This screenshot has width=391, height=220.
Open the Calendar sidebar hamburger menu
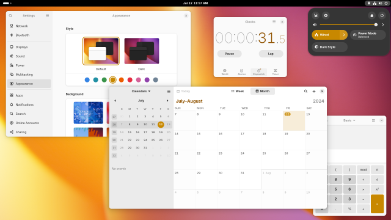pyautogui.click(x=169, y=91)
